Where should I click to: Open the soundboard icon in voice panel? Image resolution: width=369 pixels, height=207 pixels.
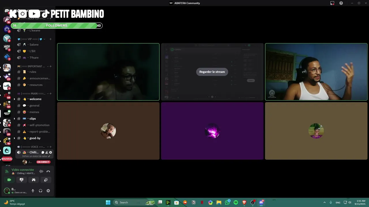point(46,180)
